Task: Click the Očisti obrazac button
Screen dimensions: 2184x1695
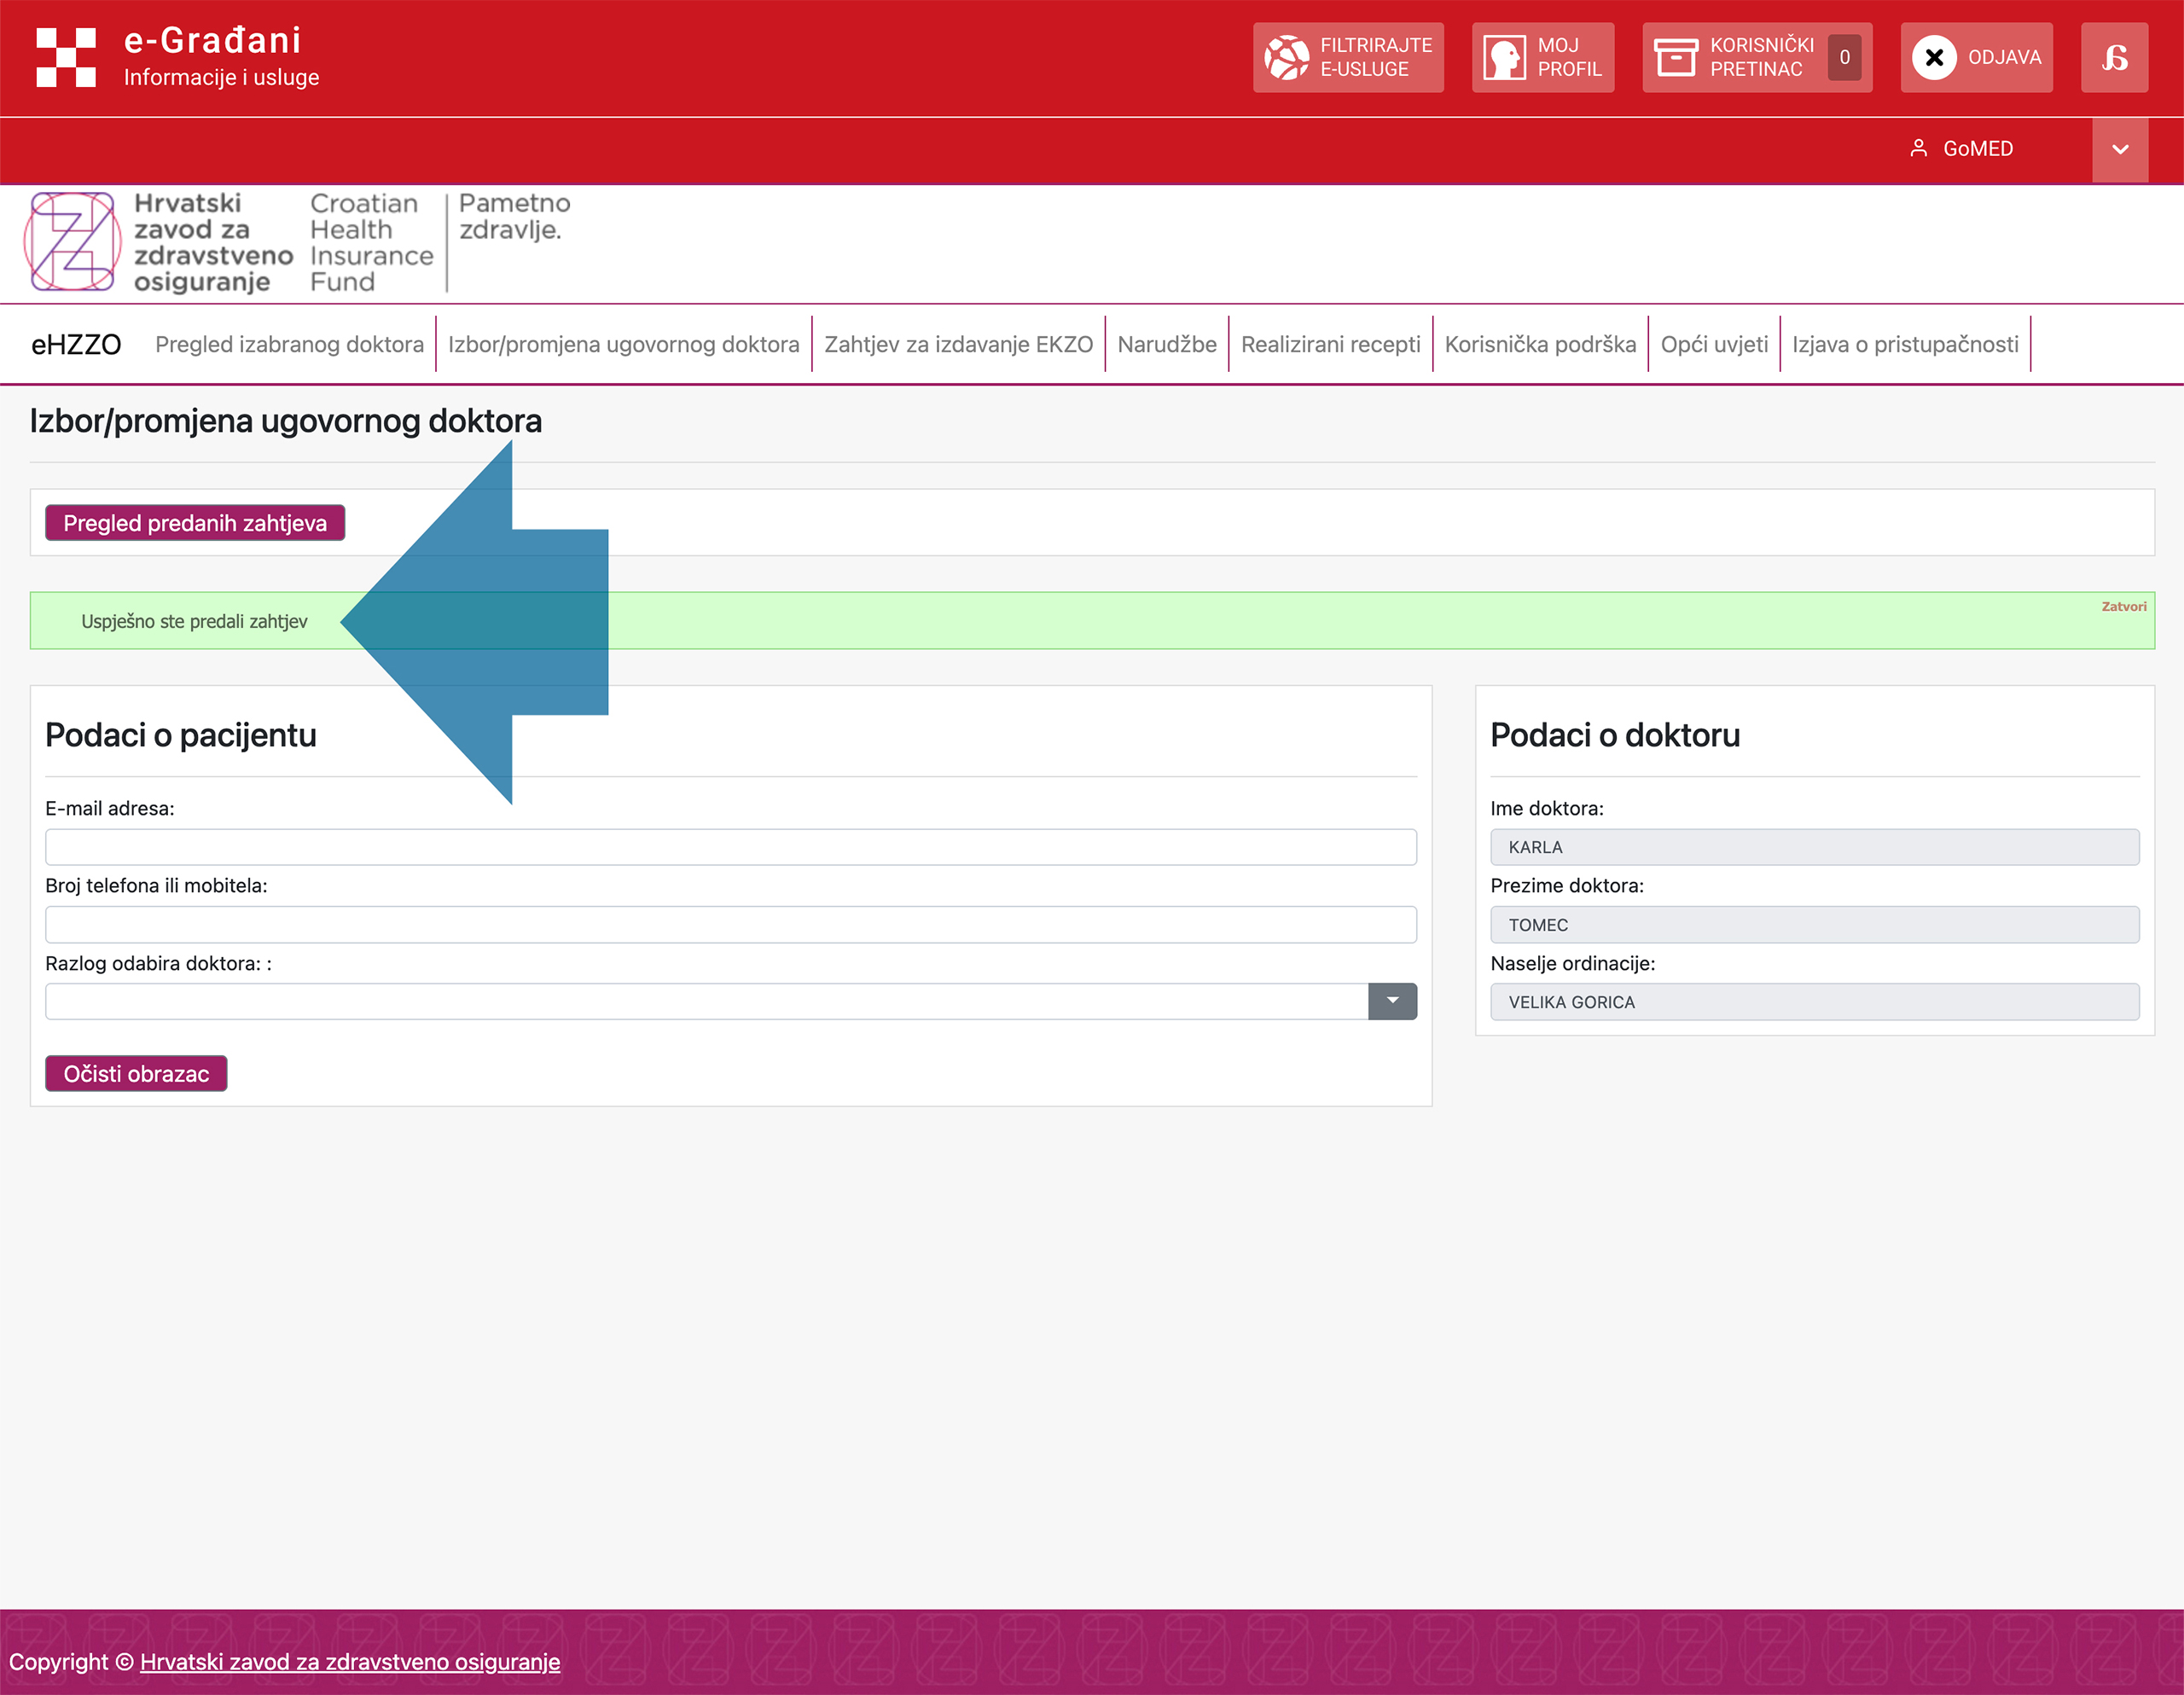Action: click(136, 1073)
